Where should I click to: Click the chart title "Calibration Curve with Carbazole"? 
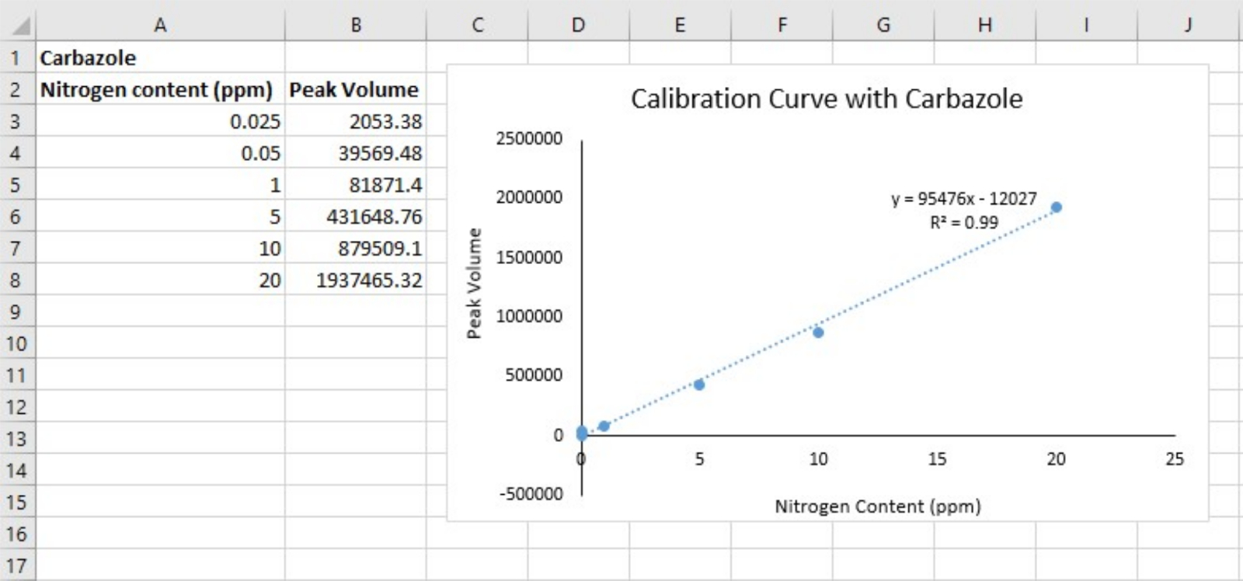click(827, 99)
